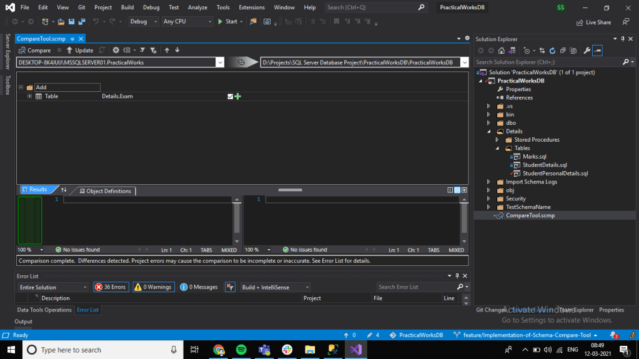
Task: Open schema compare Options gear icon
Action: pos(116,50)
